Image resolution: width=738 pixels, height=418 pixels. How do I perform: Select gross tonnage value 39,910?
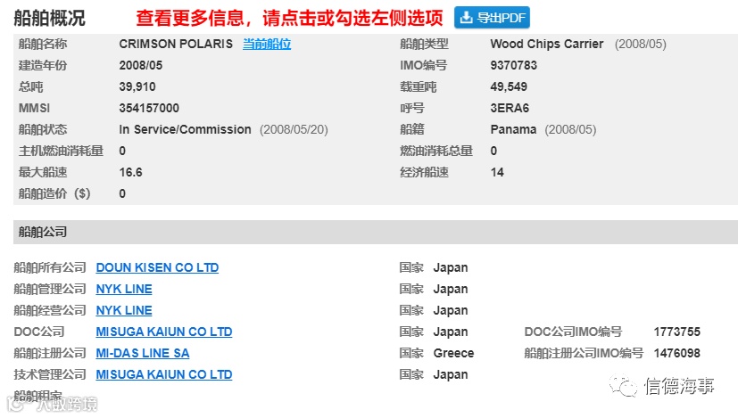click(137, 86)
